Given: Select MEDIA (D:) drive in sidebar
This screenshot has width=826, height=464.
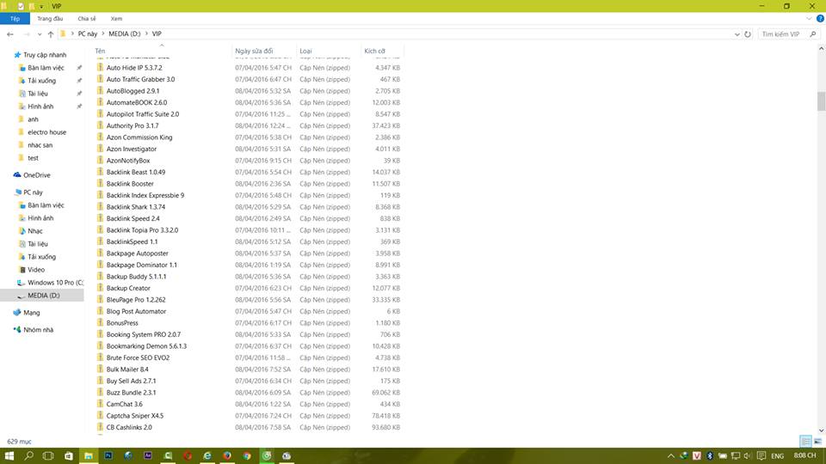Looking at the screenshot, I should (43, 296).
